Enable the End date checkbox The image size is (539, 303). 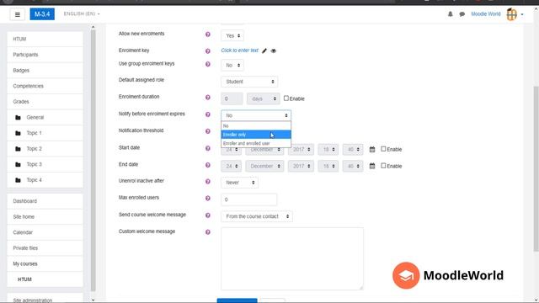[x=383, y=166]
